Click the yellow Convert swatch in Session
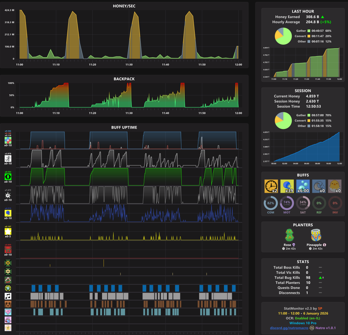Viewport: 348px width, 335px height. point(309,121)
